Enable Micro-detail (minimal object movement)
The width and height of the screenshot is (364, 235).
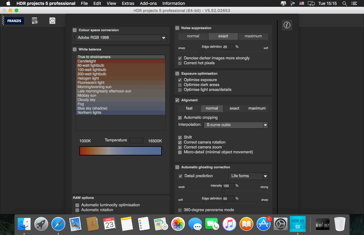(180, 152)
